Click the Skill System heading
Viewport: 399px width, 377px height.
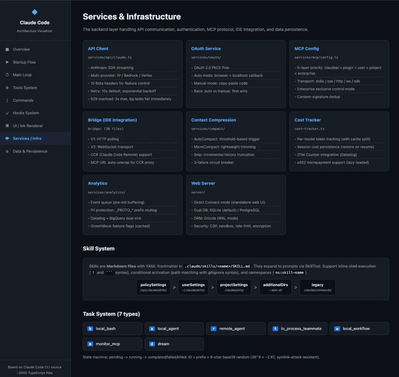click(99, 249)
